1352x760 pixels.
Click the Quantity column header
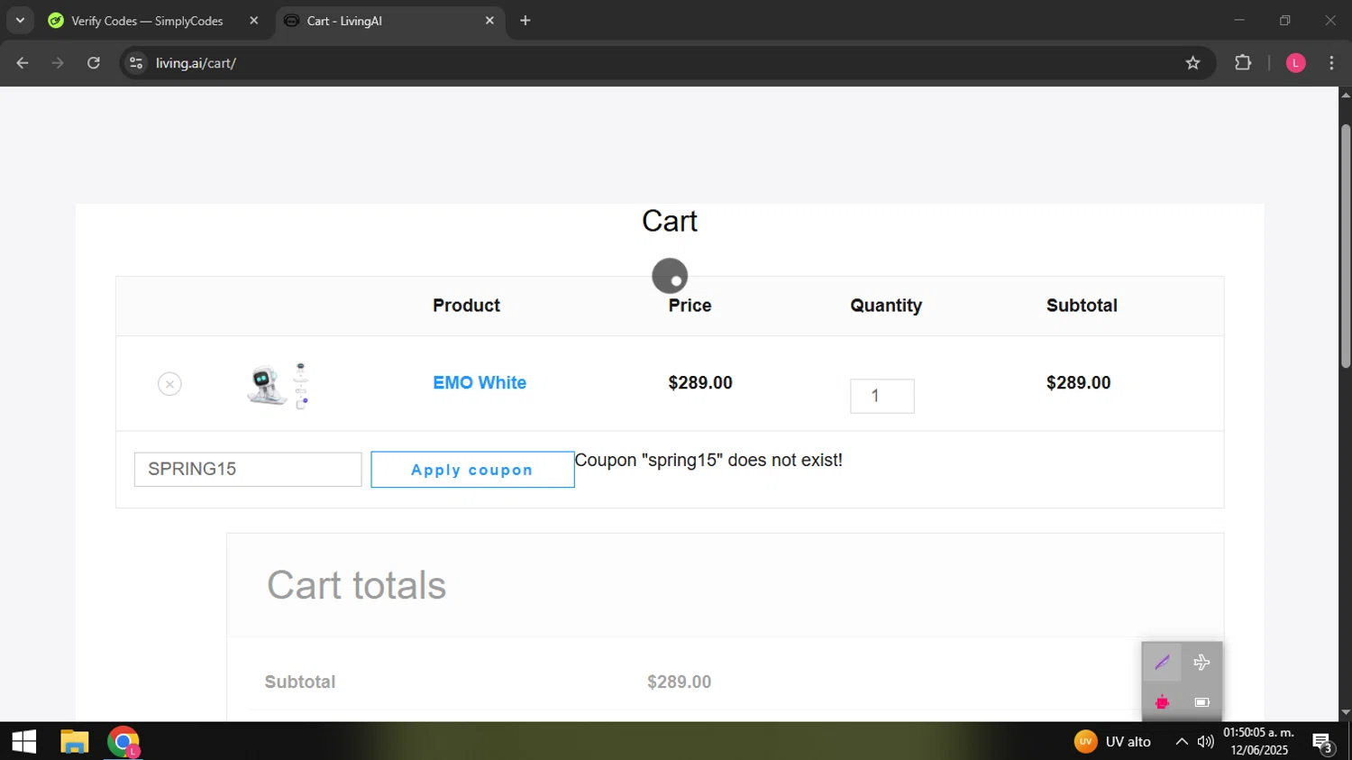click(x=886, y=306)
